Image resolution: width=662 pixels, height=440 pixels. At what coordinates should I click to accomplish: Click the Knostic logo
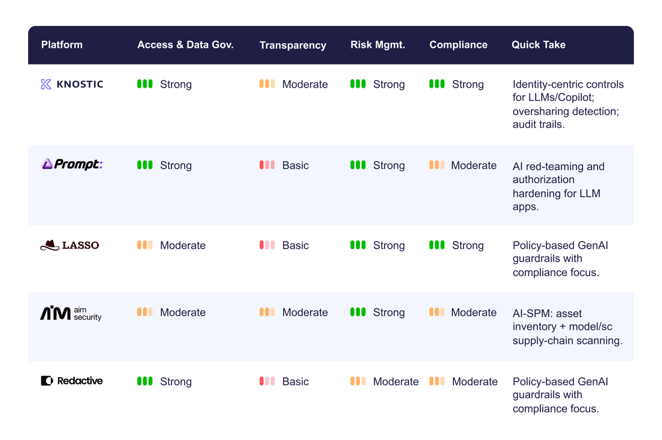point(72,84)
